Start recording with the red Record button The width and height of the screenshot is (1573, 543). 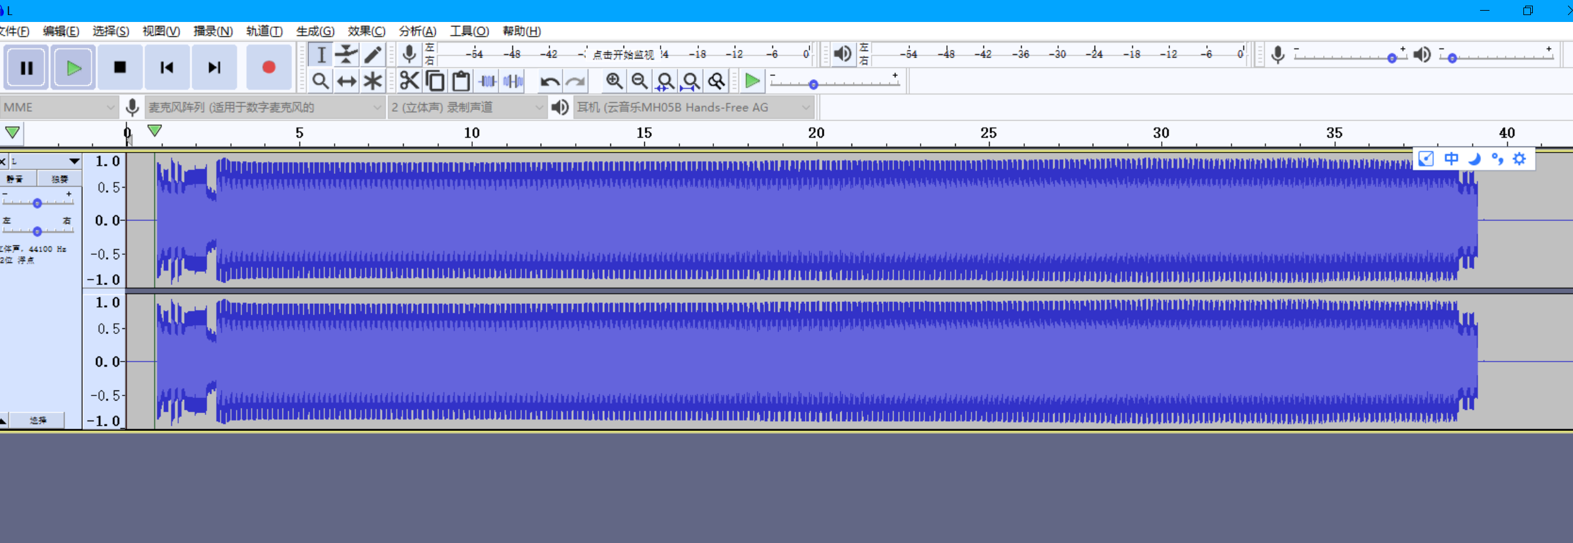pos(269,67)
